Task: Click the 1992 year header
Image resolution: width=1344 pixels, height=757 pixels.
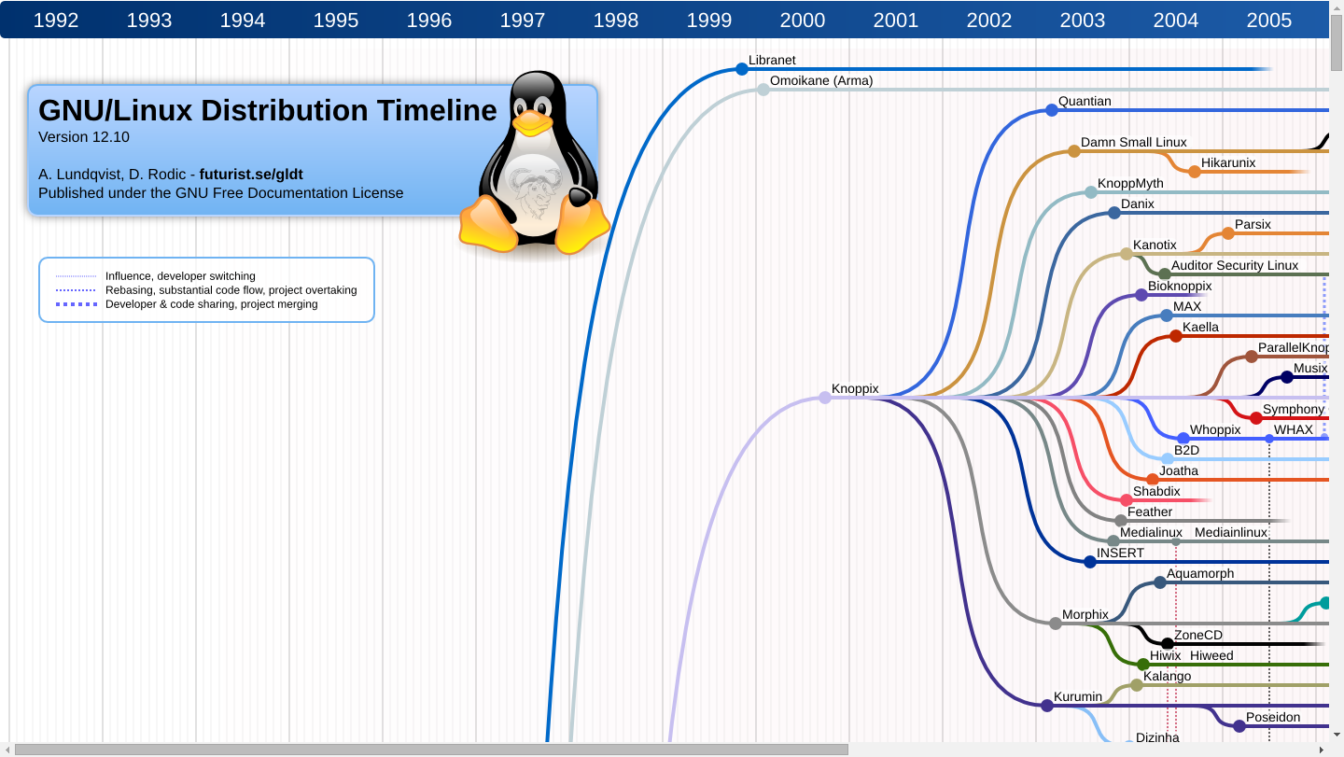Action: click(56, 20)
